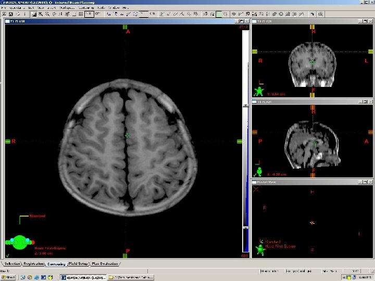Select the Zoom Out magnifier tool
The height and width of the screenshot is (281, 375).
point(47,14)
